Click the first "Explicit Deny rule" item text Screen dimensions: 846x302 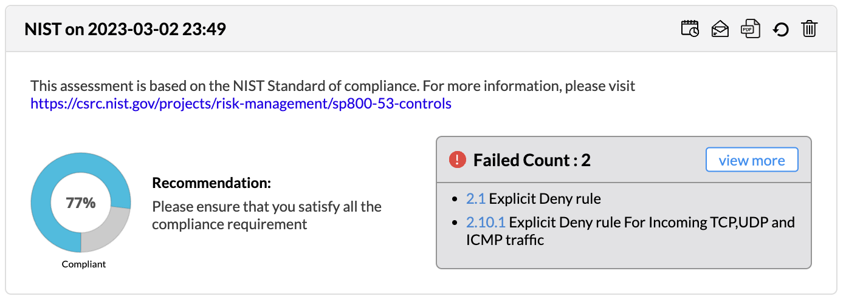(545, 198)
